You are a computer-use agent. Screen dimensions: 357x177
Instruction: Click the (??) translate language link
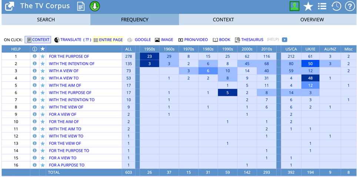tap(87, 40)
